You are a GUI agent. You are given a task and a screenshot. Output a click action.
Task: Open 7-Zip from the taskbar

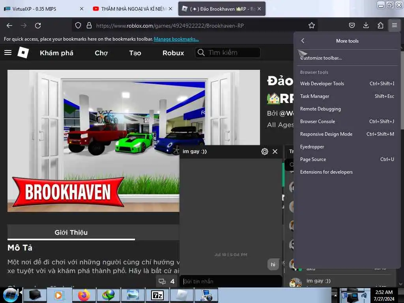pyautogui.click(x=157, y=295)
